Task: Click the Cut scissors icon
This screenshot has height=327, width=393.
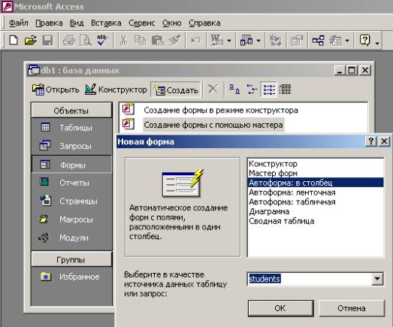Action: [x=123, y=40]
